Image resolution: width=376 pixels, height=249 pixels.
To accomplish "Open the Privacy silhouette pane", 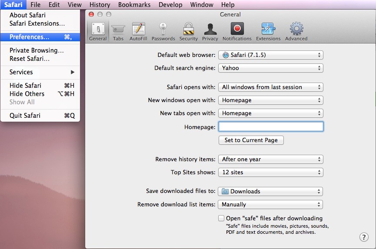I will [x=210, y=32].
